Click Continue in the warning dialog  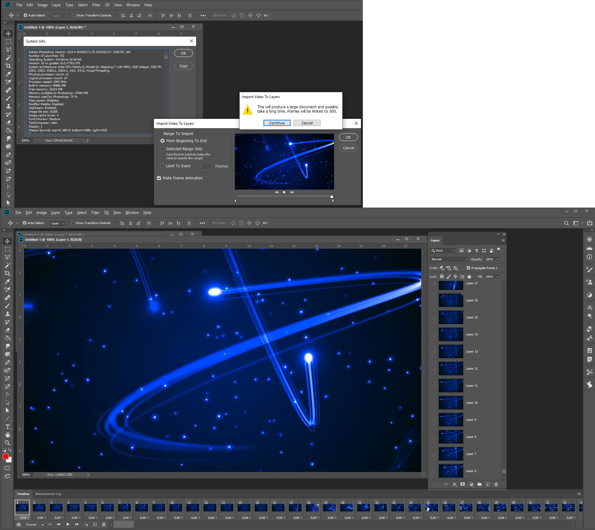(277, 123)
